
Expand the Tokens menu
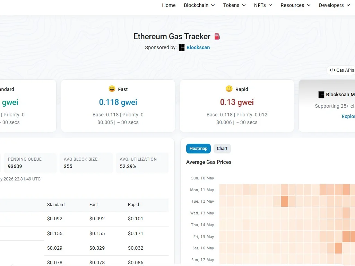tap(234, 5)
